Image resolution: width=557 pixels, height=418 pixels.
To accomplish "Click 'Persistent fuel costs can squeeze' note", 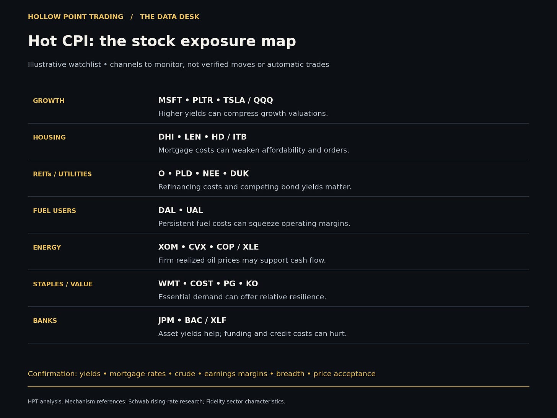I will click(254, 224).
